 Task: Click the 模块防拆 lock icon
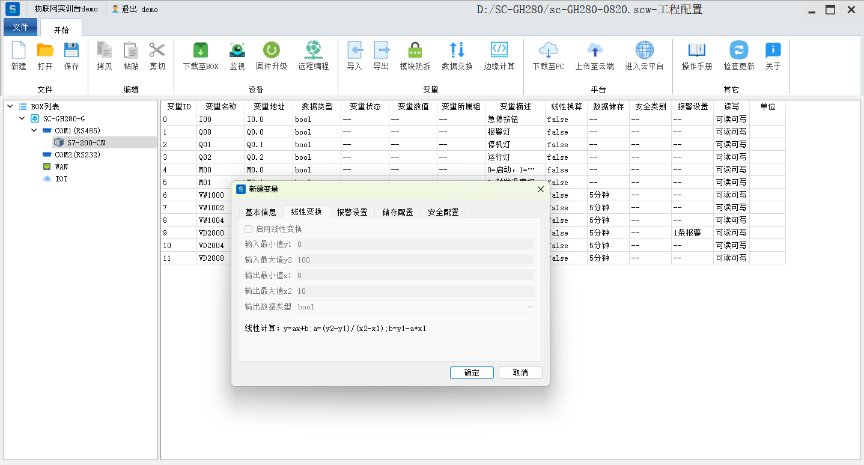415,50
